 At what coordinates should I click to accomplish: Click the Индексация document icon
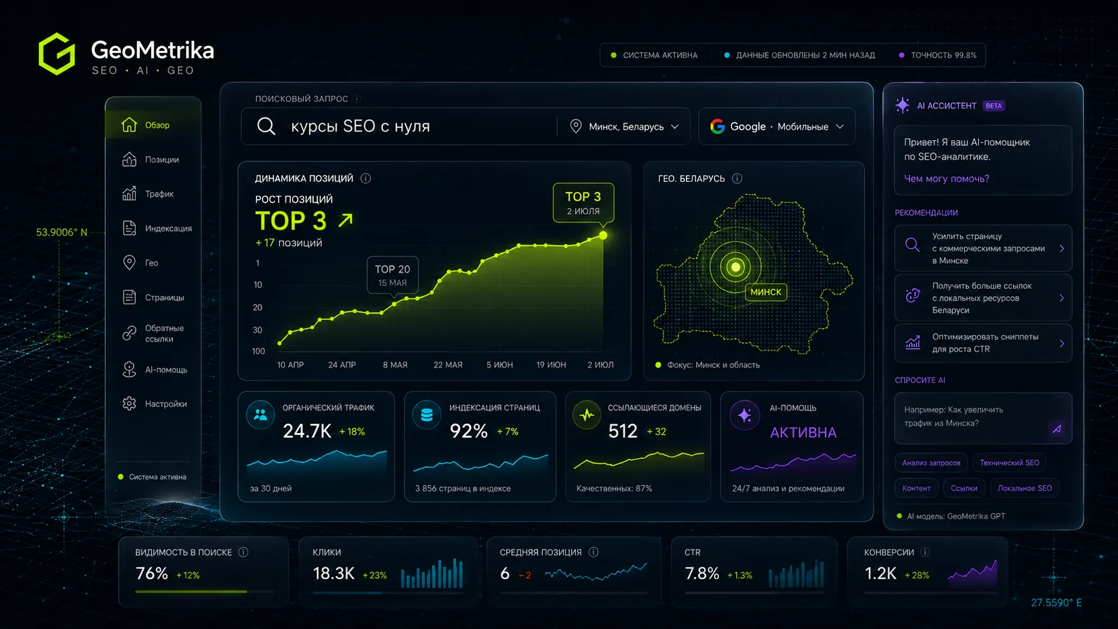coord(129,228)
